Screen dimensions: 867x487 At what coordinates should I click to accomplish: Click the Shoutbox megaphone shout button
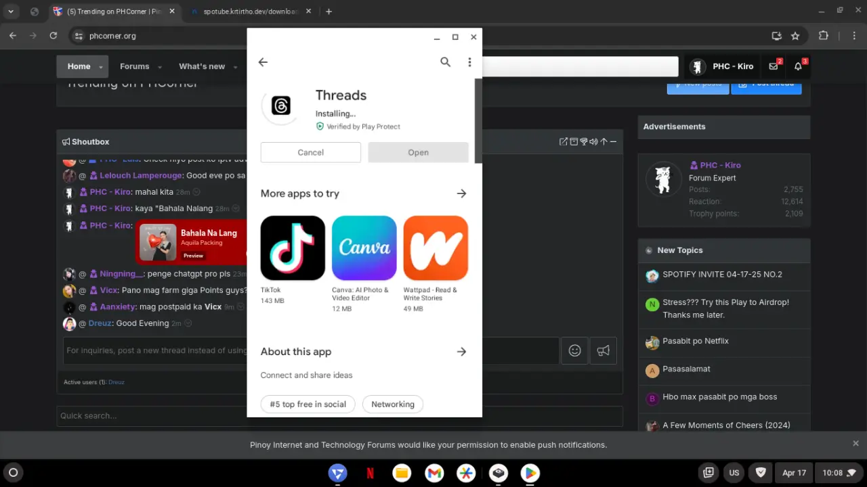(604, 350)
